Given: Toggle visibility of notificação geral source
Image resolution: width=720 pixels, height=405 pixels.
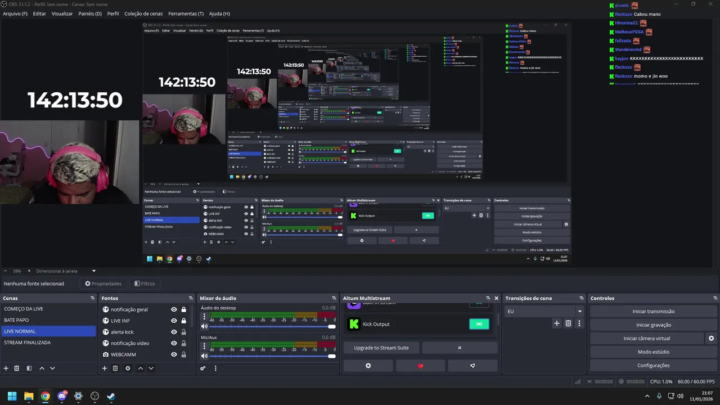Looking at the screenshot, I should (x=174, y=309).
